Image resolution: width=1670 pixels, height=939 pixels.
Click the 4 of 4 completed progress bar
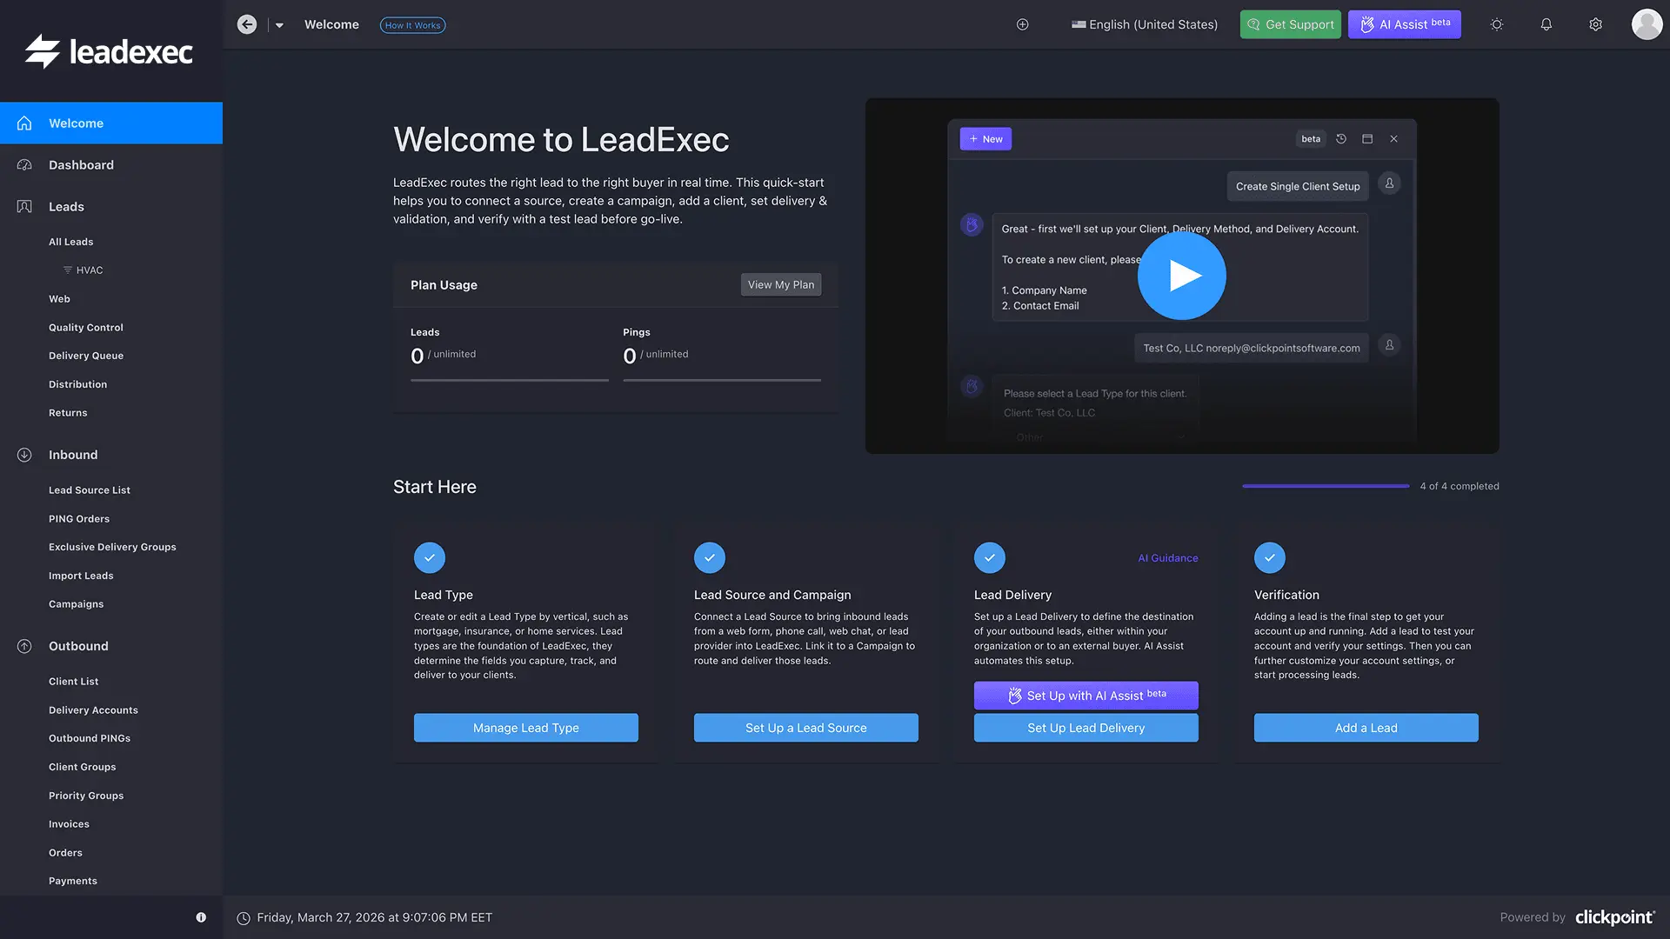pos(1326,486)
